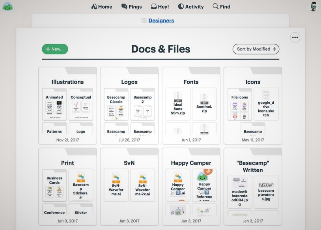Open the Find search menu
The image size is (321, 230).
(x=222, y=7)
